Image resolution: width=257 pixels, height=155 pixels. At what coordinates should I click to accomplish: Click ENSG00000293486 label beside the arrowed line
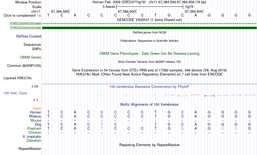point(26,24)
